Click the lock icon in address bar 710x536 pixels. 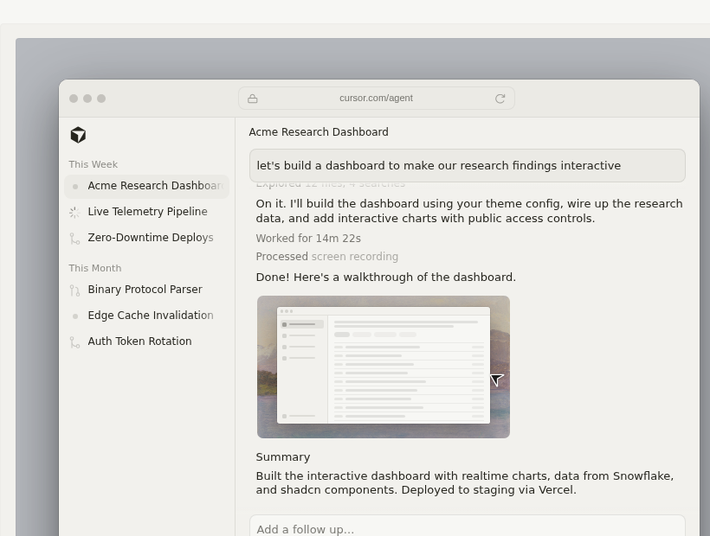click(x=253, y=99)
